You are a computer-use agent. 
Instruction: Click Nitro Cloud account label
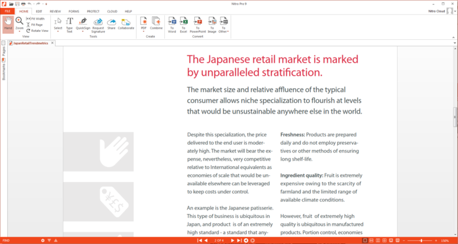437,11
